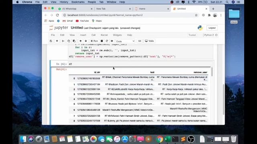The height and width of the screenshot is (144, 257).
Task: Rename the notebook titled Untitled
Action: [x=77, y=28]
